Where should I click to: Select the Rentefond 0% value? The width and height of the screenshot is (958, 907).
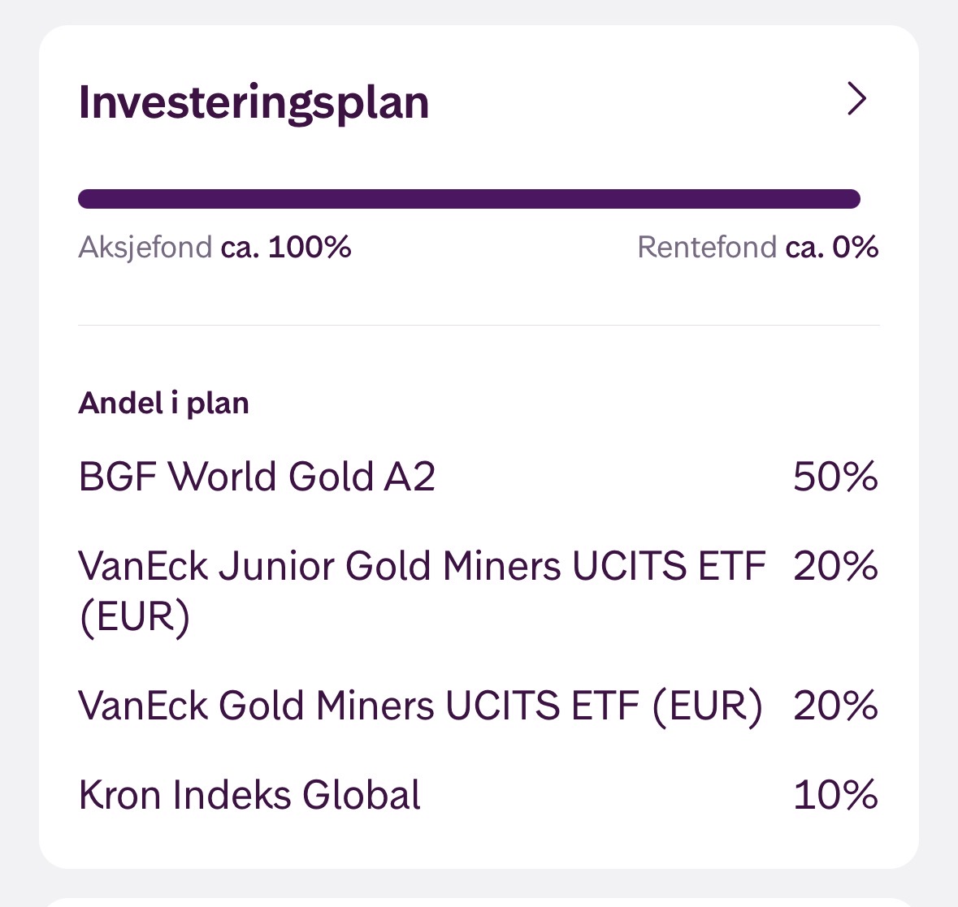[832, 247]
